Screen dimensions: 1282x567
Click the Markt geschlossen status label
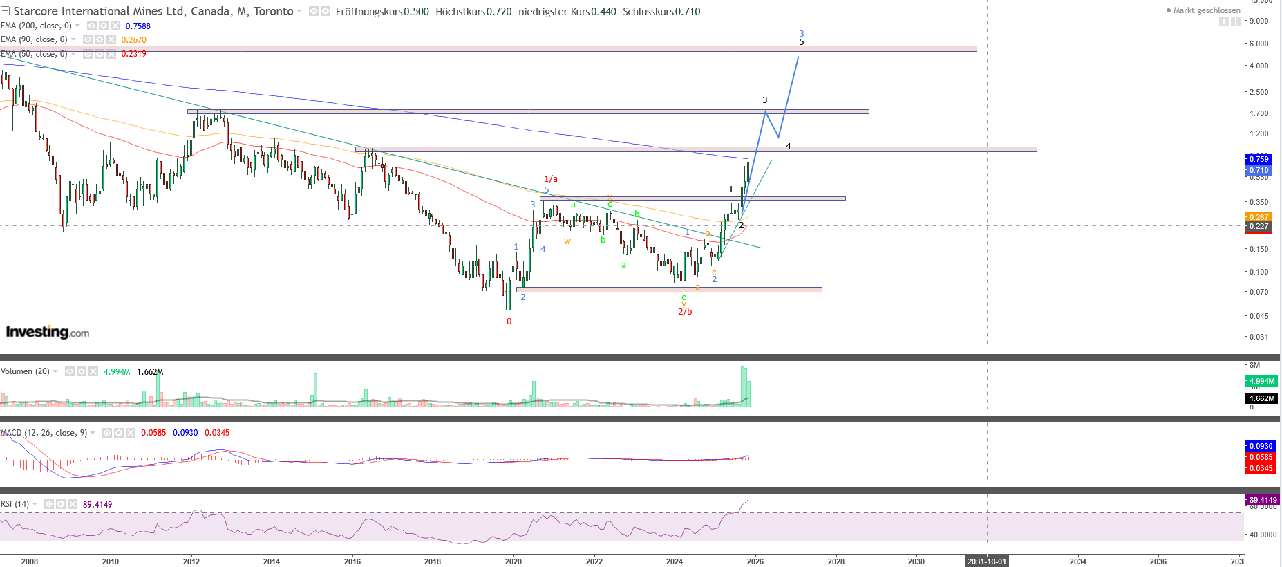(x=1206, y=10)
